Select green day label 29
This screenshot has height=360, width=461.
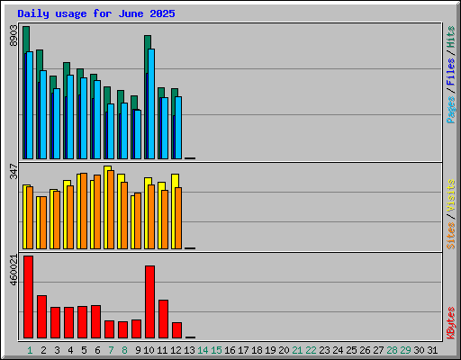[405, 350]
